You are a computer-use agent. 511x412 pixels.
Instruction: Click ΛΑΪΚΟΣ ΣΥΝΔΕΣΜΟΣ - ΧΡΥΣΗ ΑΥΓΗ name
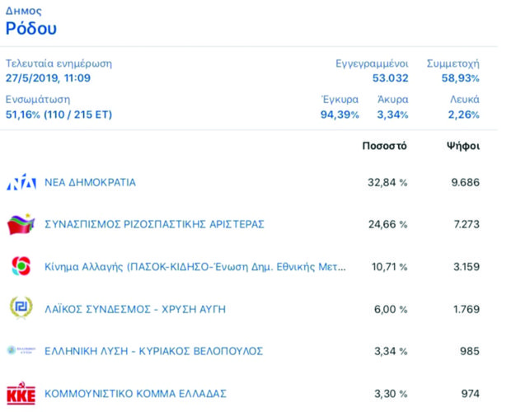(x=134, y=309)
